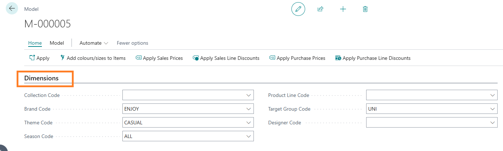This screenshot has height=151, width=503.
Task: Click Apply Purchase Prices action
Action: click(297, 58)
